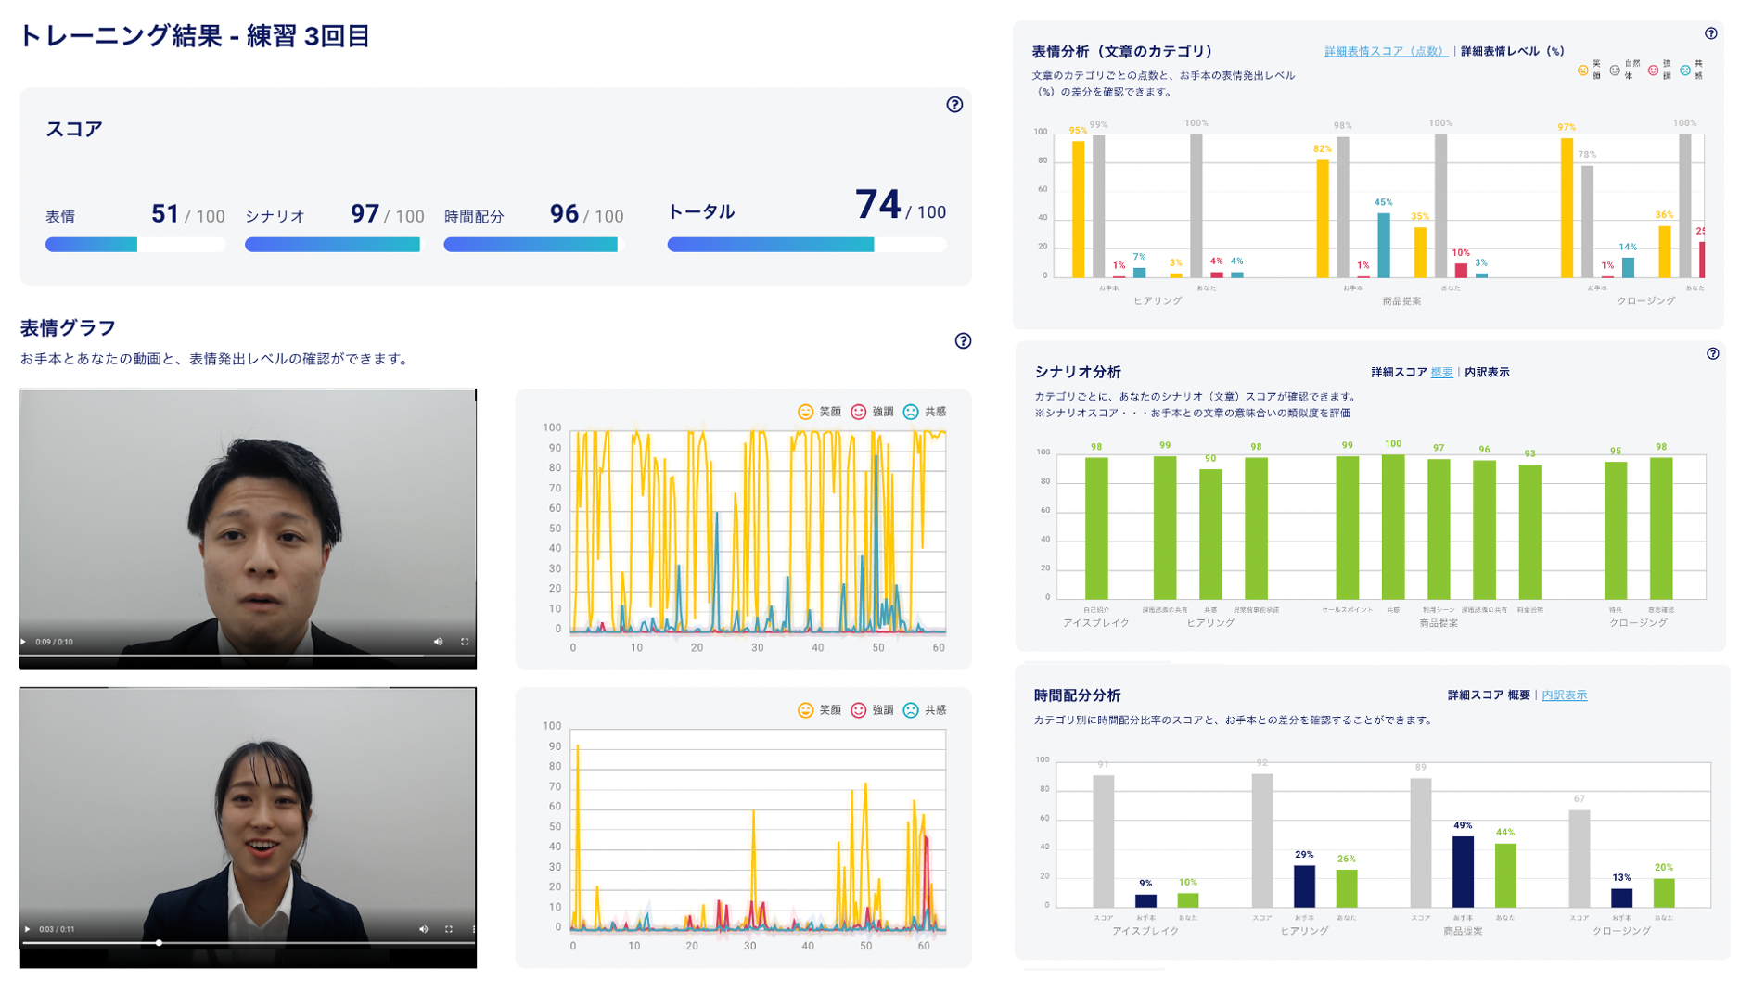Click the 概要 link in シナリオ分析
The width and height of the screenshot is (1740, 994).
pyautogui.click(x=1441, y=373)
